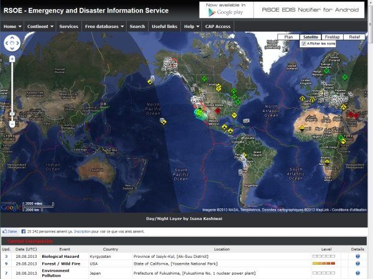Click the red marker cluster in the Middle East
Viewport: 373px width, 279px height.
click(353, 115)
